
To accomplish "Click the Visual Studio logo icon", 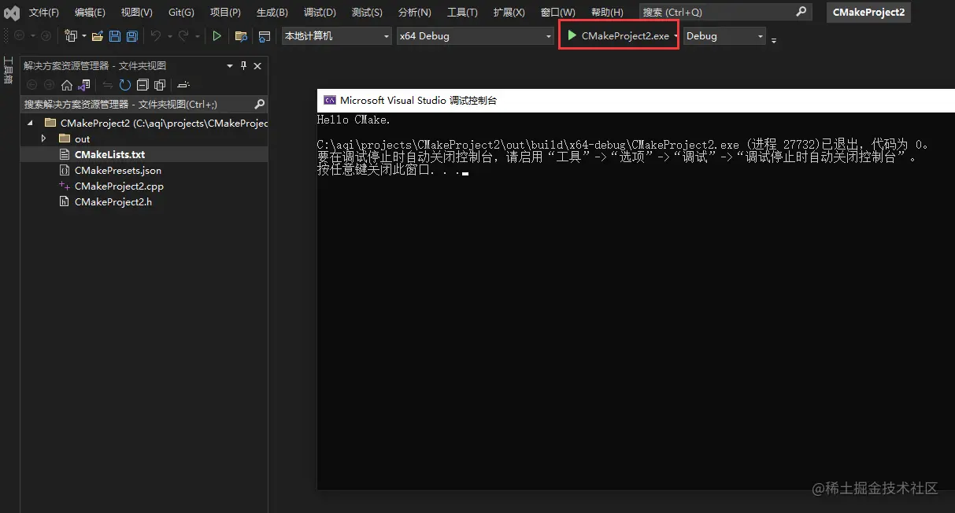I will pos(12,13).
